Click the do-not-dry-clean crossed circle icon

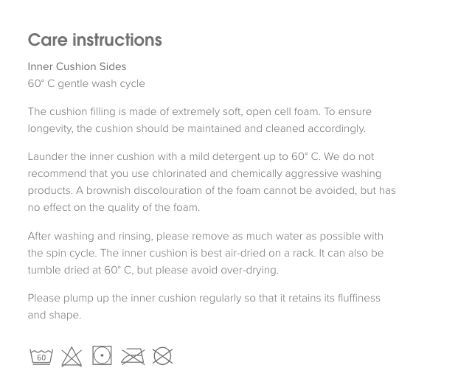tap(162, 357)
